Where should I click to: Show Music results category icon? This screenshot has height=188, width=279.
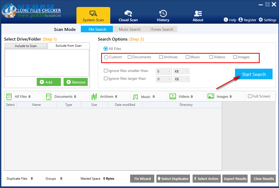tap(135, 97)
